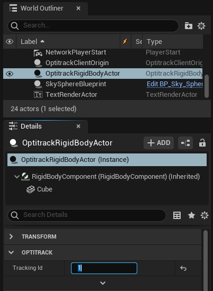
Task: Open World Outliner settings gear
Action: click(201, 26)
